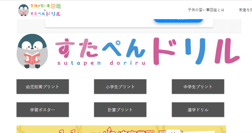252x133 pixels.
Task: Open the 教室を探す menu item
Action: point(245,10)
